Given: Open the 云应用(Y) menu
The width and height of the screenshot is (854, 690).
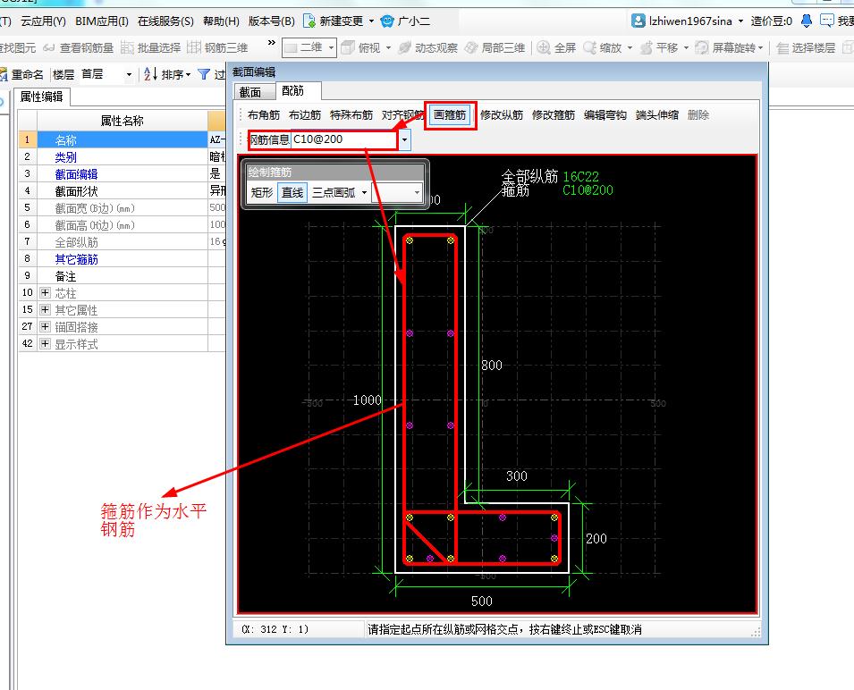Looking at the screenshot, I should pyautogui.click(x=43, y=21).
